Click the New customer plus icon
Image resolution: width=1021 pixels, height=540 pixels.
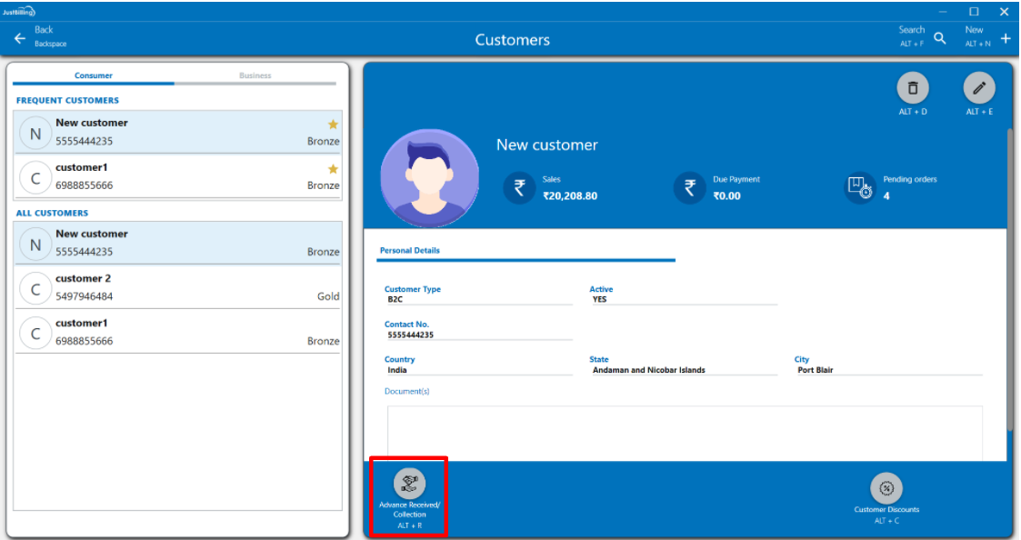(x=1005, y=38)
